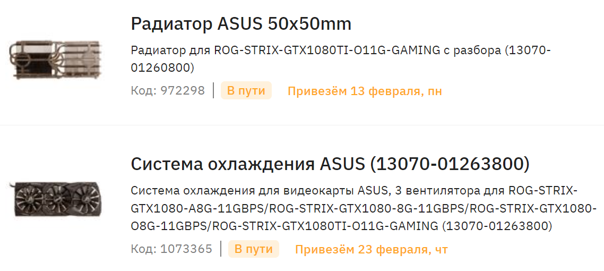Click the "В пути" badge beside code 1073365
The height and width of the screenshot is (271, 604).
[253, 249]
